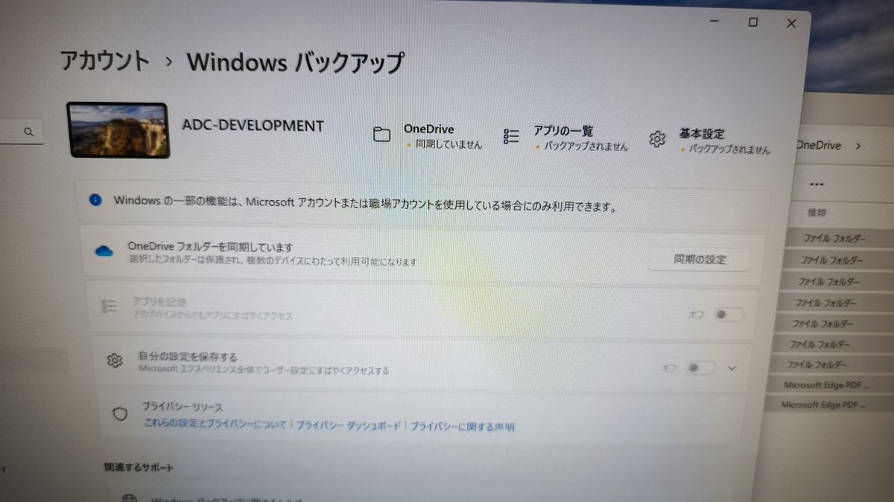Viewport: 894px width, 502px height.
Task: Click the search magnifier icon in sidebar
Action: (29, 132)
